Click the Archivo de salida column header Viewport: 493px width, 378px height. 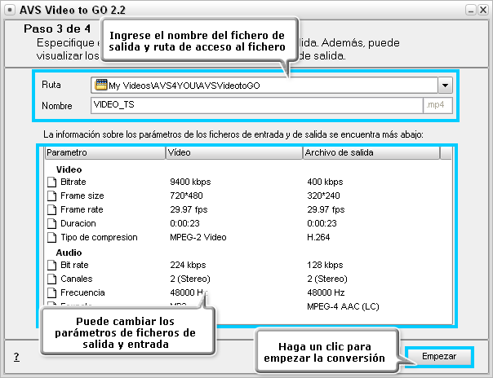(371, 153)
